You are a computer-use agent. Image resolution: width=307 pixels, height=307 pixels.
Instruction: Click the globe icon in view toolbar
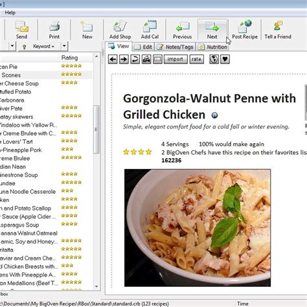pos(214,59)
